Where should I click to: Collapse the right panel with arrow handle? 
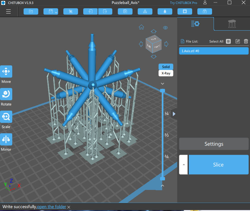point(174,114)
